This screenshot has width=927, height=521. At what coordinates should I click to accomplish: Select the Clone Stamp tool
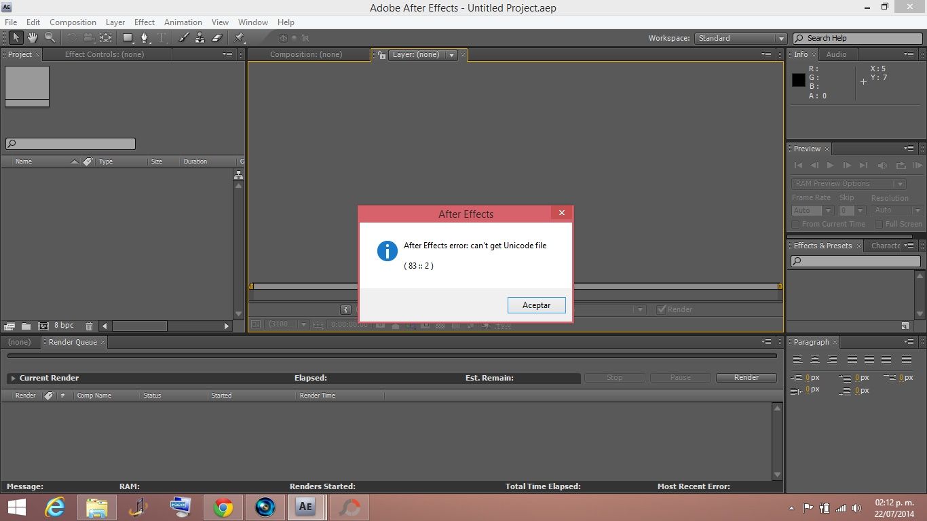coord(200,38)
